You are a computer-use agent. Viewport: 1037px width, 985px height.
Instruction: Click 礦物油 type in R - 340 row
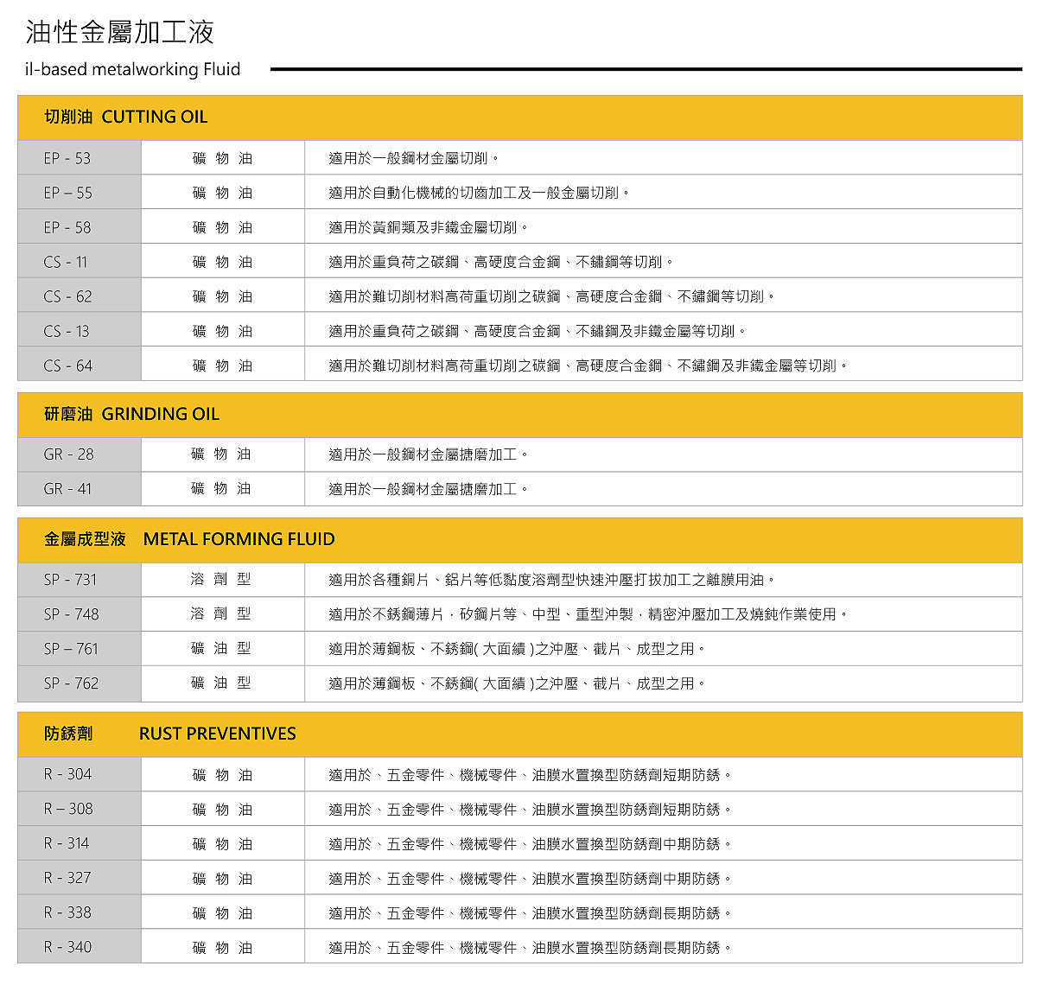point(223,947)
